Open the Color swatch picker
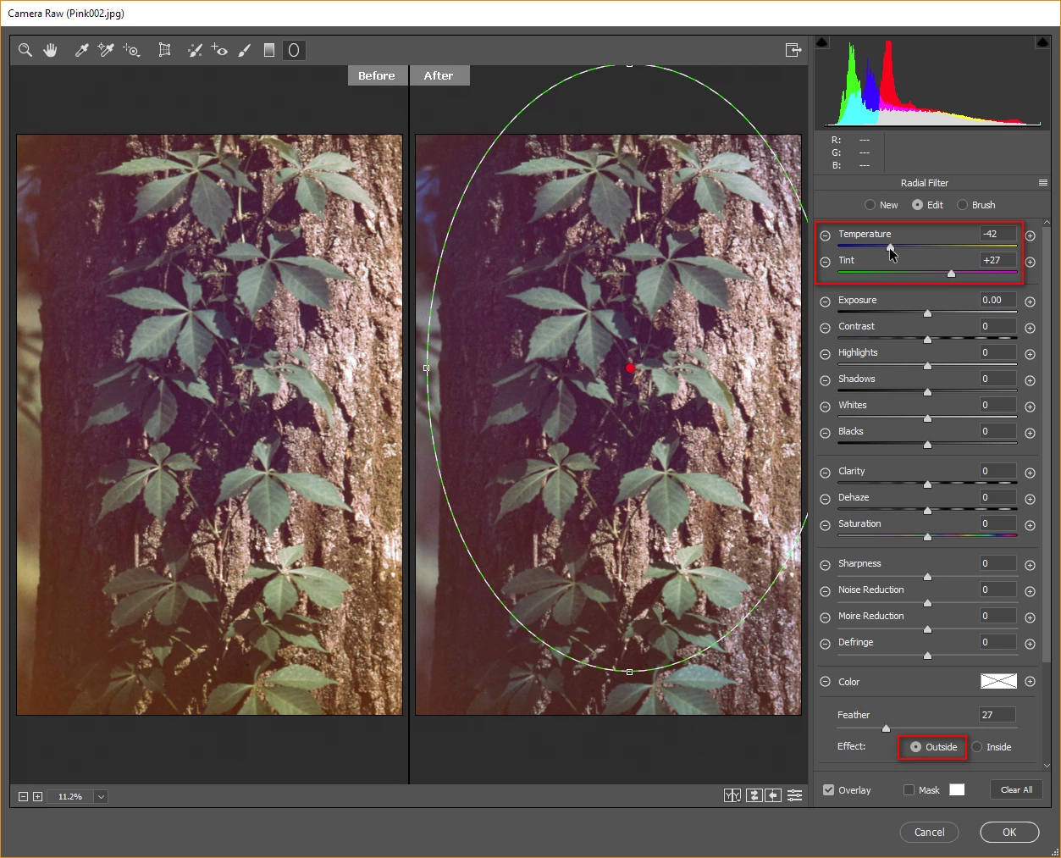The image size is (1061, 858). click(x=998, y=681)
